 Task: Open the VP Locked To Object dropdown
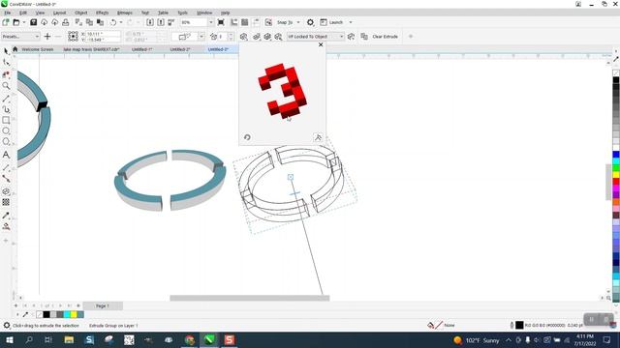[316, 37]
